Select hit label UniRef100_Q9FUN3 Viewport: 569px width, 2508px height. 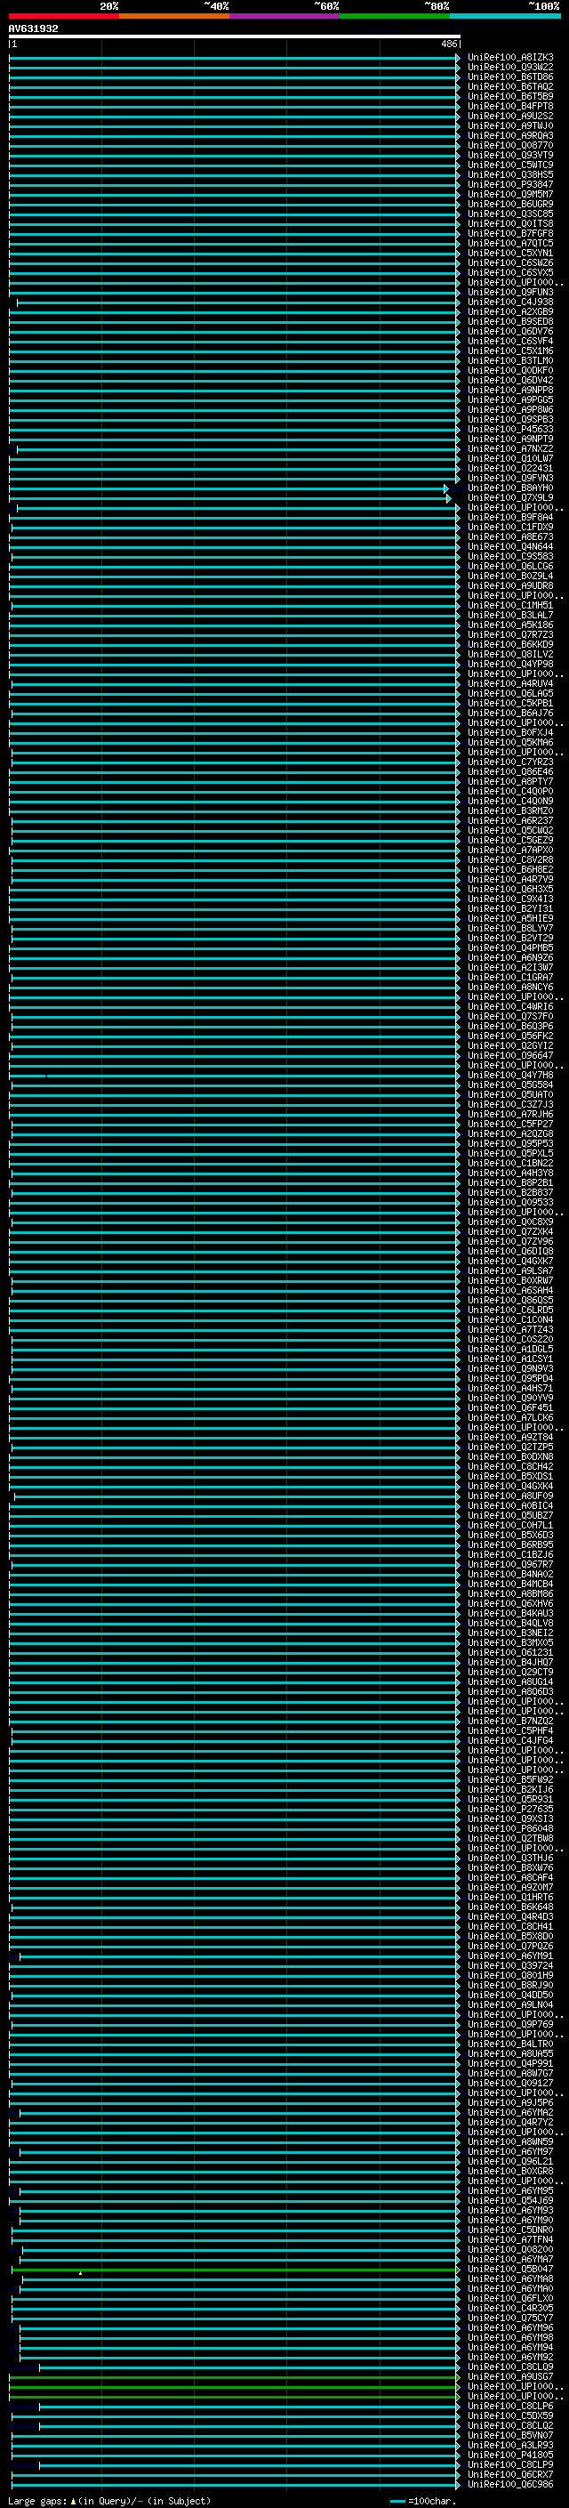pos(510,292)
